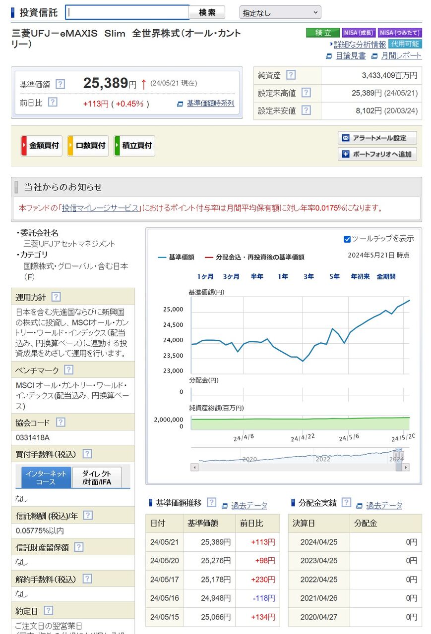Open help icon beside ベンチマーク
Viewport: 431px width, 634px height.
click(69, 370)
